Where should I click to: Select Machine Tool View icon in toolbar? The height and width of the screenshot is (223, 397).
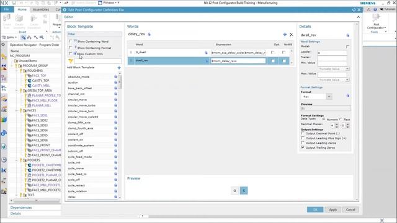point(29,37)
